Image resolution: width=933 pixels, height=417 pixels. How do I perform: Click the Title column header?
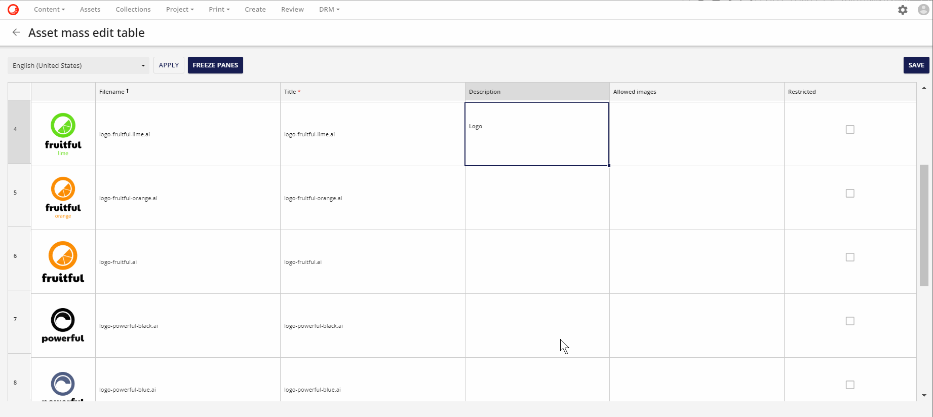point(373,92)
